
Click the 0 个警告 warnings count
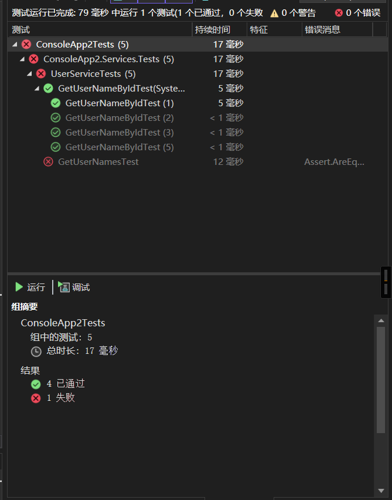point(298,13)
